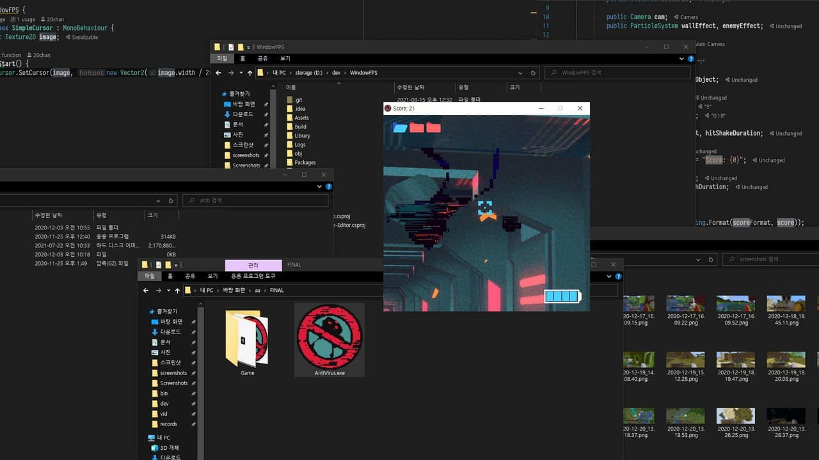The image size is (819, 460).
Task: Switch to 관리 tab in FINAL window
Action: 253,265
